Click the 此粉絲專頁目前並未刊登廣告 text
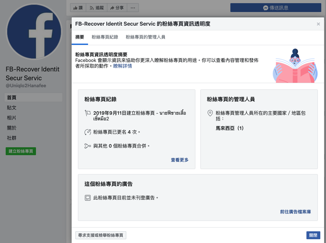 pos(126,198)
